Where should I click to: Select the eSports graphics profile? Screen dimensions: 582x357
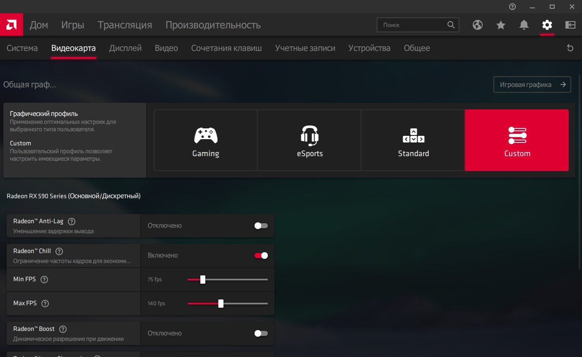[x=309, y=140]
